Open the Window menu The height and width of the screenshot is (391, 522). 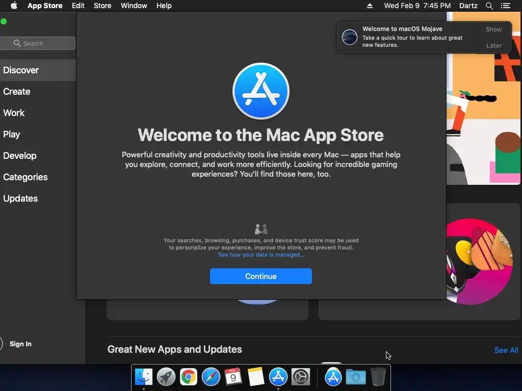(134, 6)
